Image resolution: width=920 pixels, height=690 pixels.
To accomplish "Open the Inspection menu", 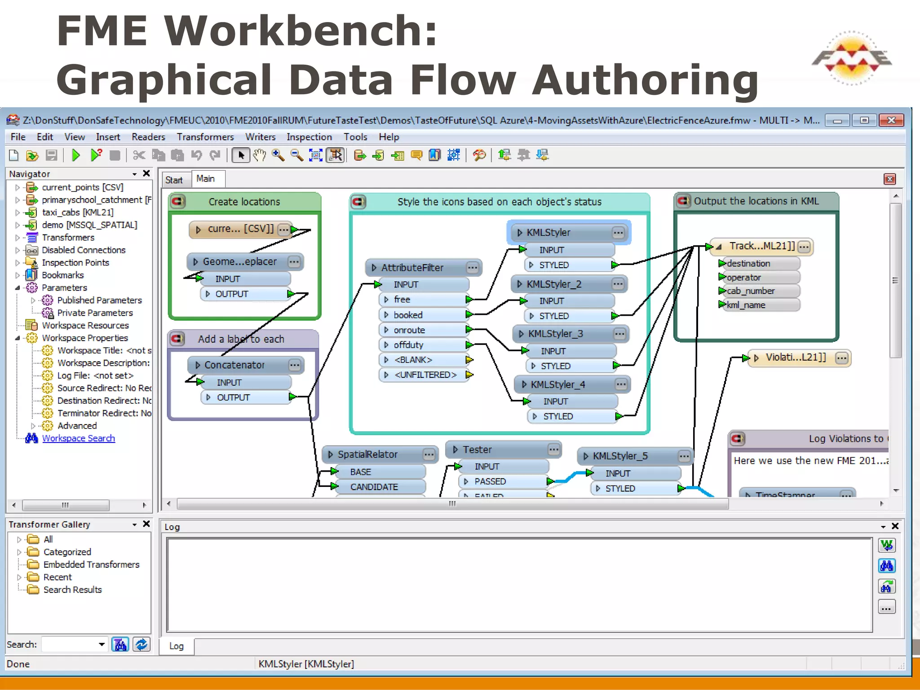I will pos(309,137).
